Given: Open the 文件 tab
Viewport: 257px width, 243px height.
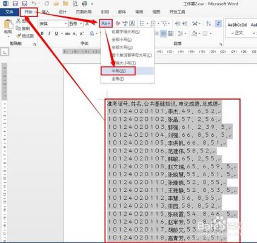Looking at the screenshot, I should point(9,12).
